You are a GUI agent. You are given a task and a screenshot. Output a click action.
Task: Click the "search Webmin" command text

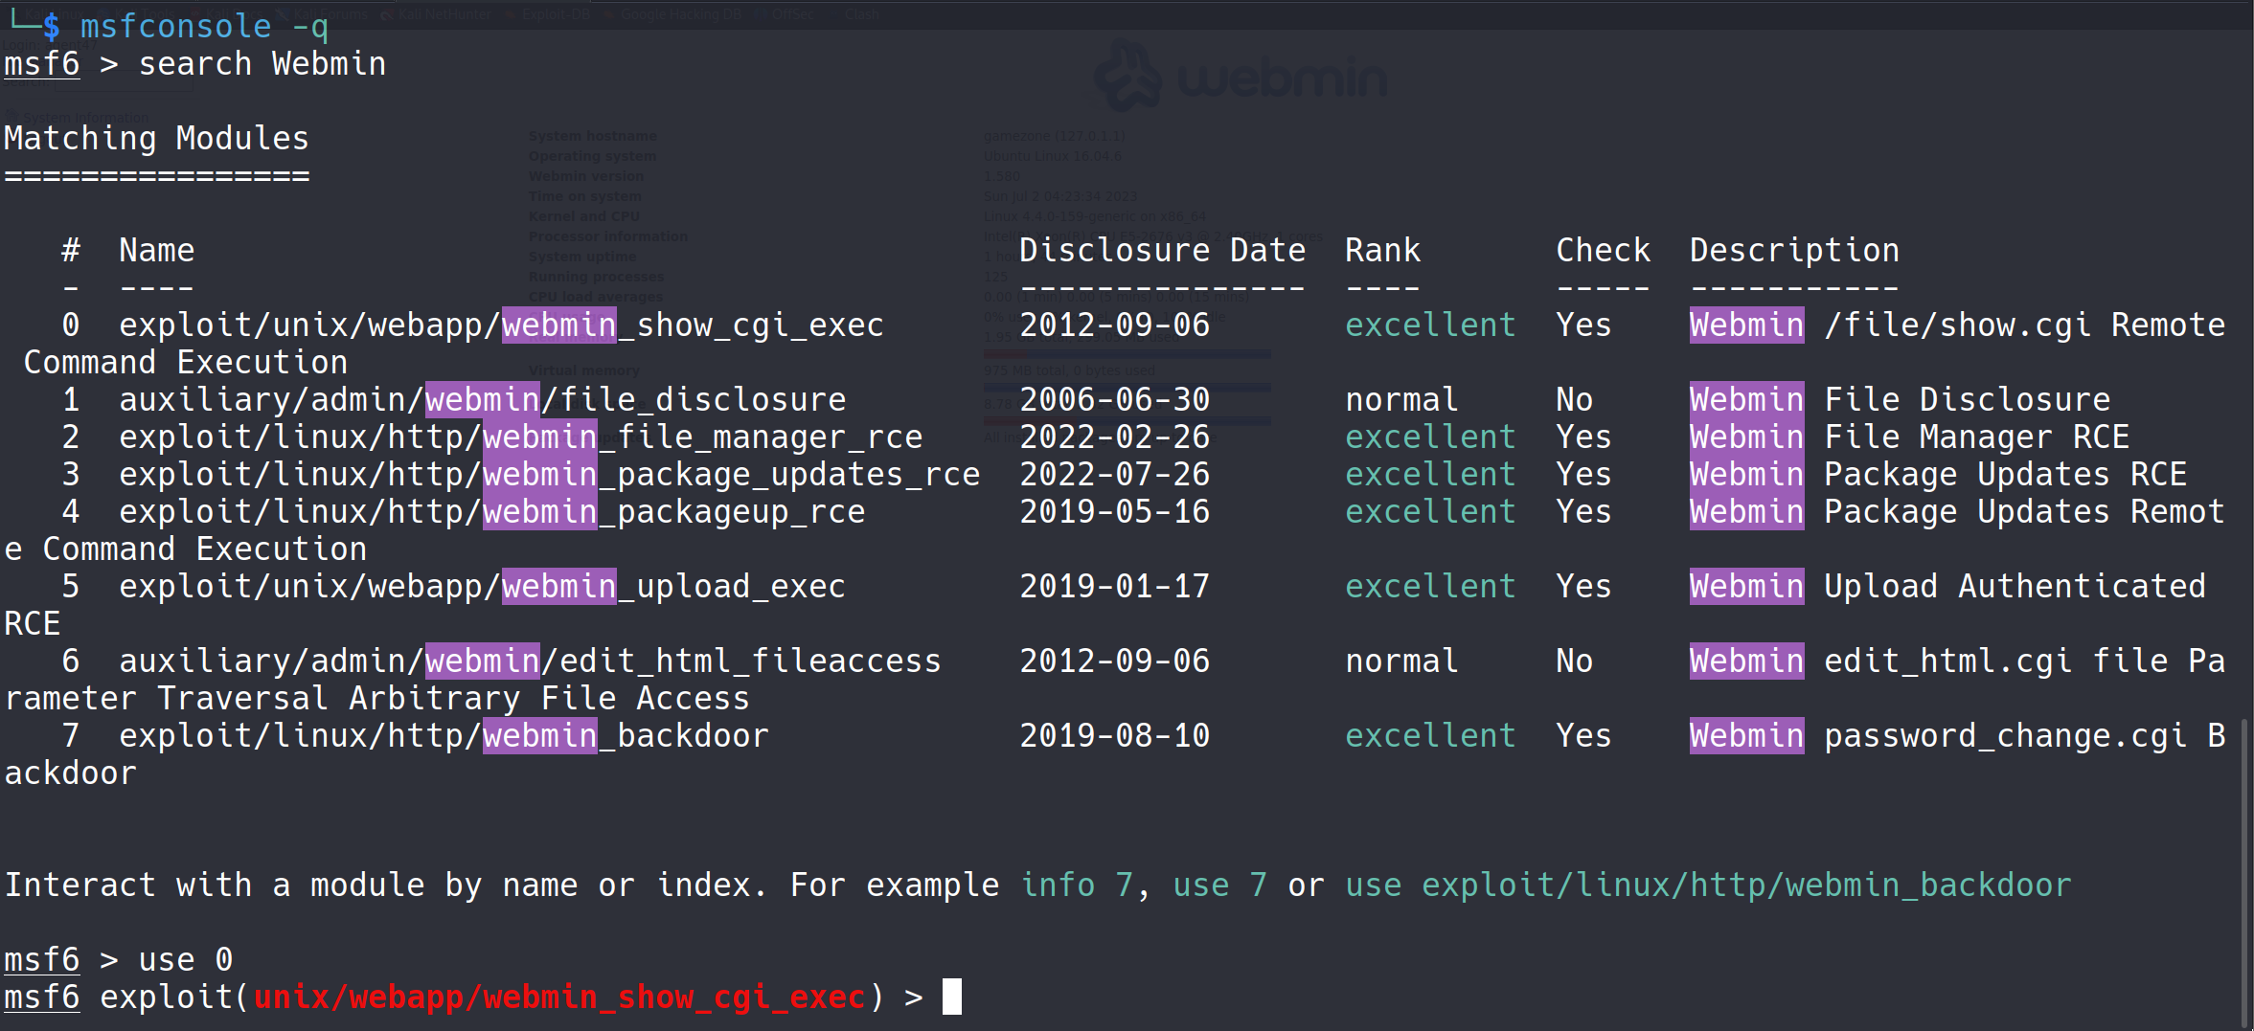click(262, 64)
